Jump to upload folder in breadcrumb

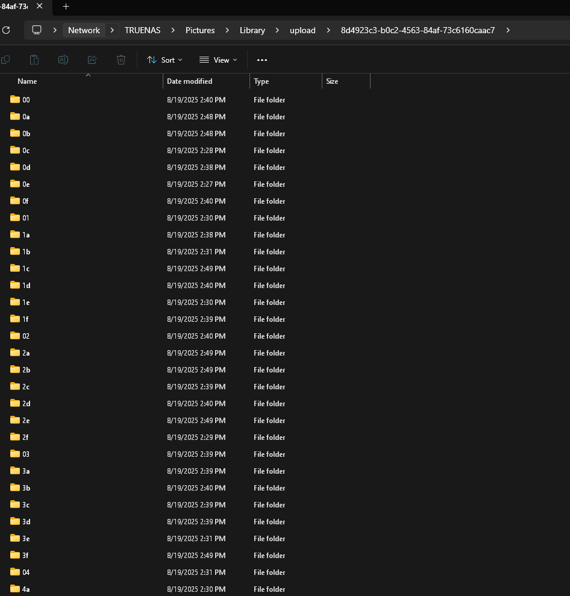coord(302,30)
